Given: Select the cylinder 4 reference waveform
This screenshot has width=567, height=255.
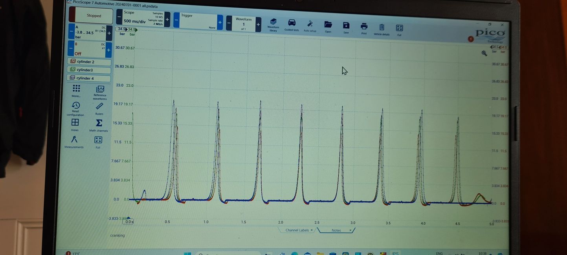Looking at the screenshot, I should tap(89, 78).
